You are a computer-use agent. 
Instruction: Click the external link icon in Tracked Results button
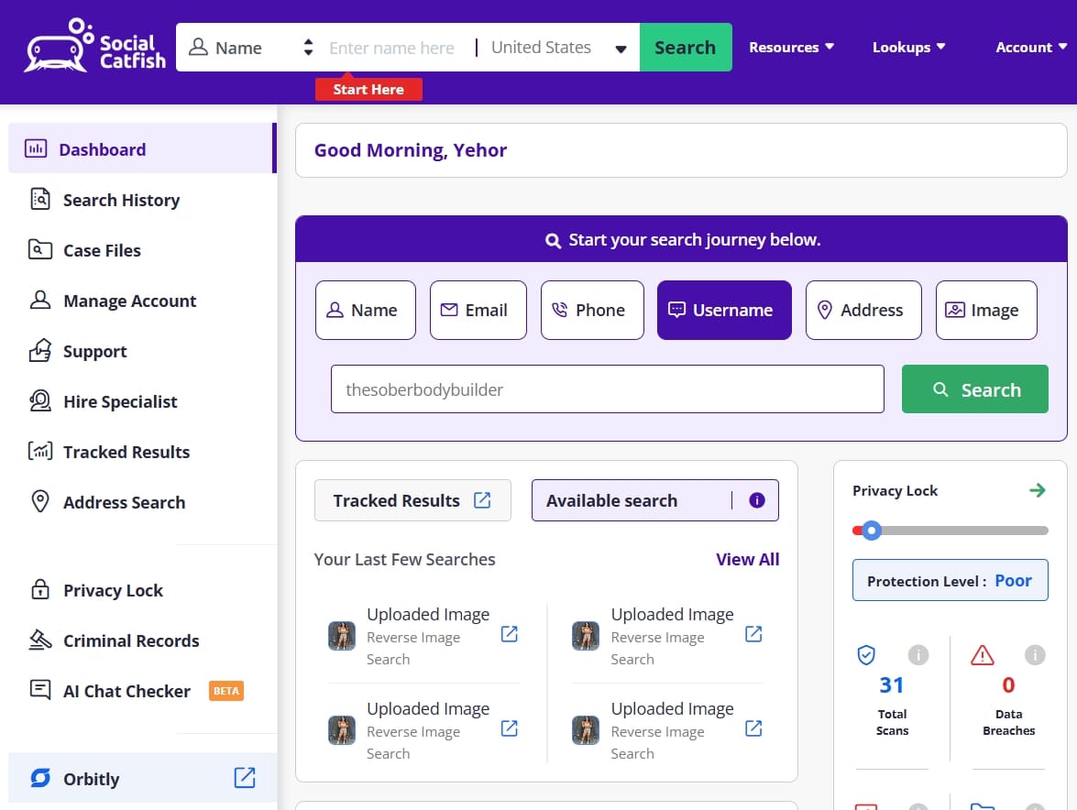coord(482,500)
